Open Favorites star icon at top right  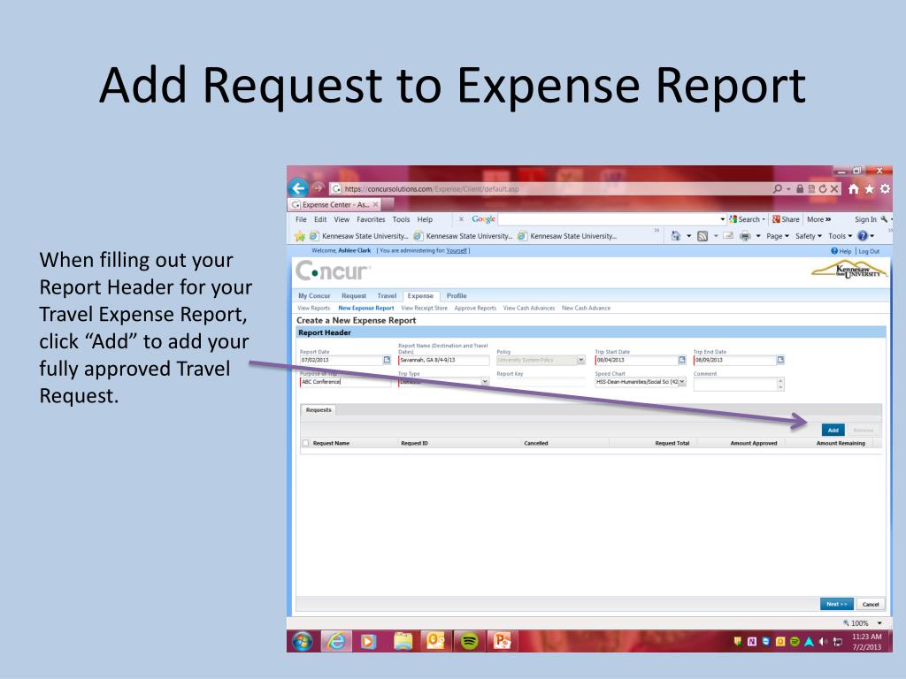point(869,189)
